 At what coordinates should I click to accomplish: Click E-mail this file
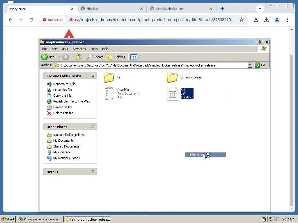pyautogui.click(x=63, y=107)
